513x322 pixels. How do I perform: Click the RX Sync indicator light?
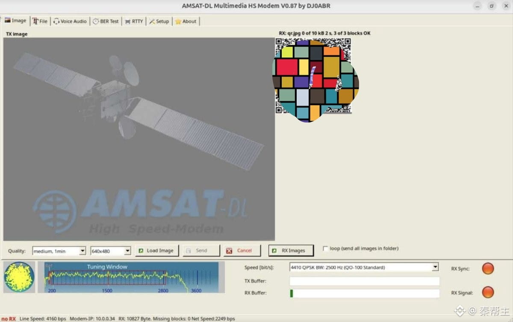click(488, 269)
